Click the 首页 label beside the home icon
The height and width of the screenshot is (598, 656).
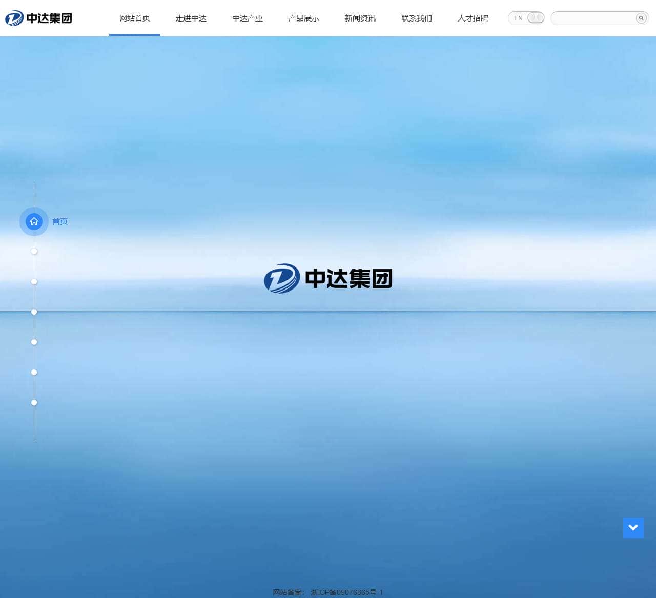pos(59,221)
